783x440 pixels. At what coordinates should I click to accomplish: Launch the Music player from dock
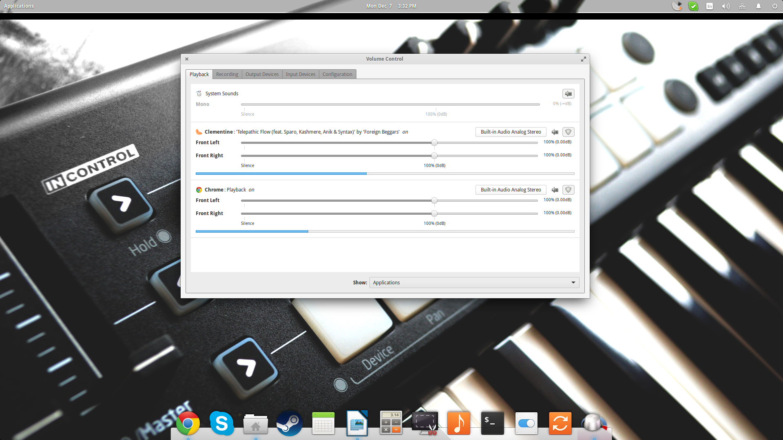coord(459,423)
